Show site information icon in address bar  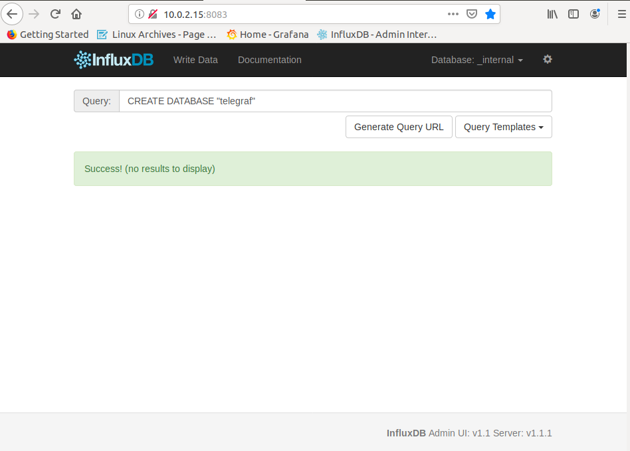coord(140,14)
